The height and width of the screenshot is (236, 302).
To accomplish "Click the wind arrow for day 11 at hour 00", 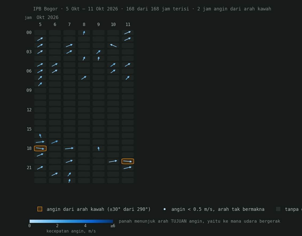I will click(128, 33).
